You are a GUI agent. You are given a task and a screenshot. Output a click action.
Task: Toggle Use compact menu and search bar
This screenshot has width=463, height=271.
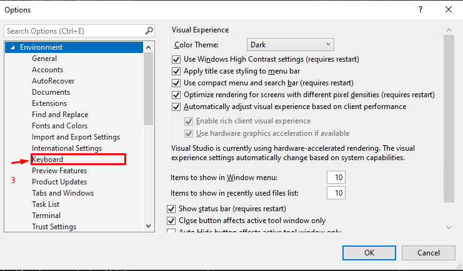coord(176,83)
